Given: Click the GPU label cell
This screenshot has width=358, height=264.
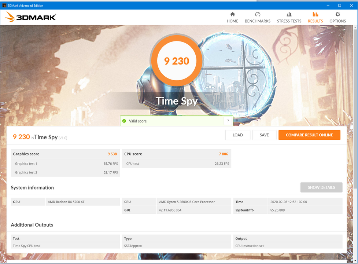Looking at the screenshot, I should pos(28,202).
